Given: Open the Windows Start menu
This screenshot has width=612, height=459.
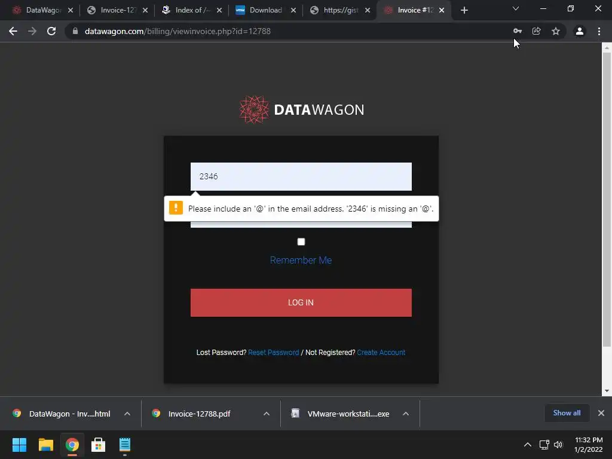Looking at the screenshot, I should pos(19,445).
